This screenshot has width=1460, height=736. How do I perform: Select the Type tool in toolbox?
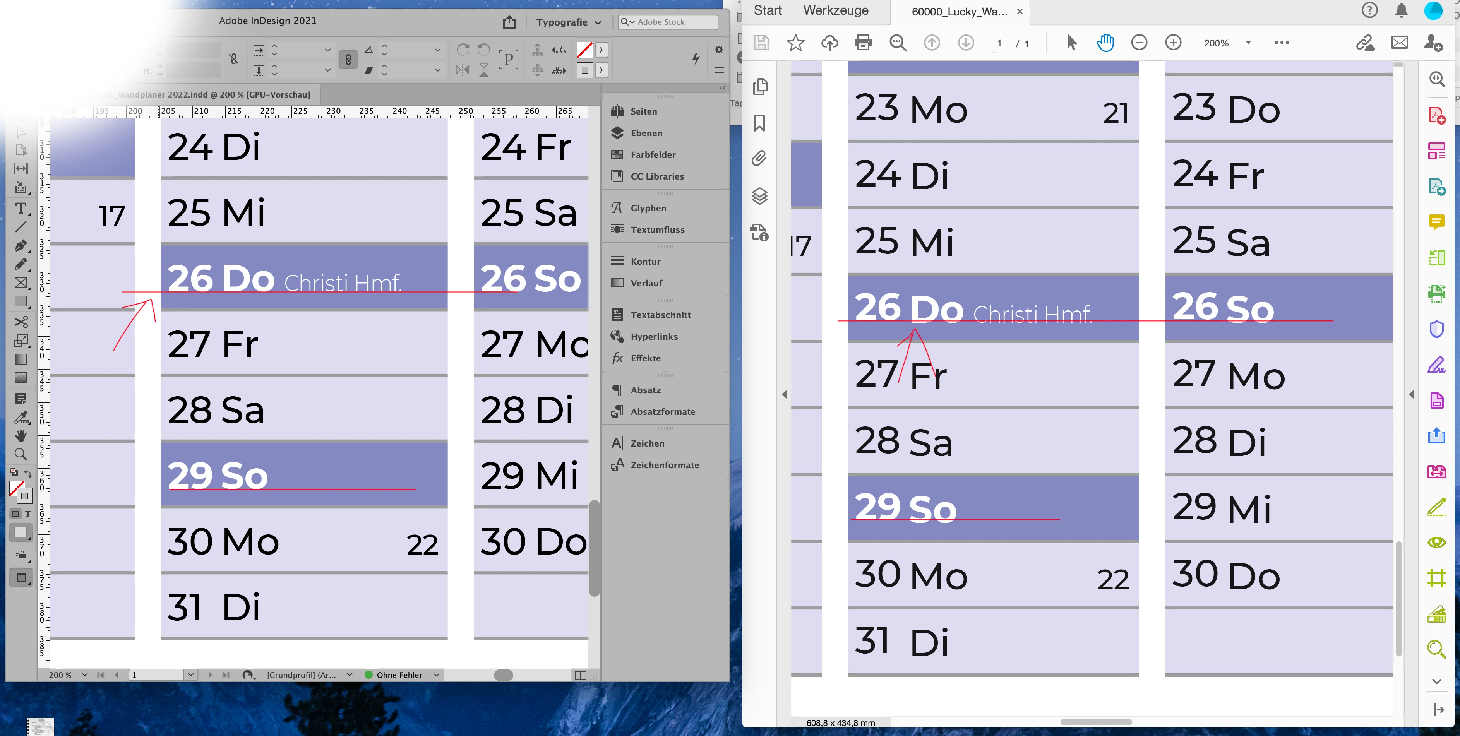[21, 208]
